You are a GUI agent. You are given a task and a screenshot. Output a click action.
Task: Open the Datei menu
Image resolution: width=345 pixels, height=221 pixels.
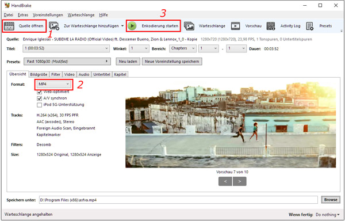(9, 15)
